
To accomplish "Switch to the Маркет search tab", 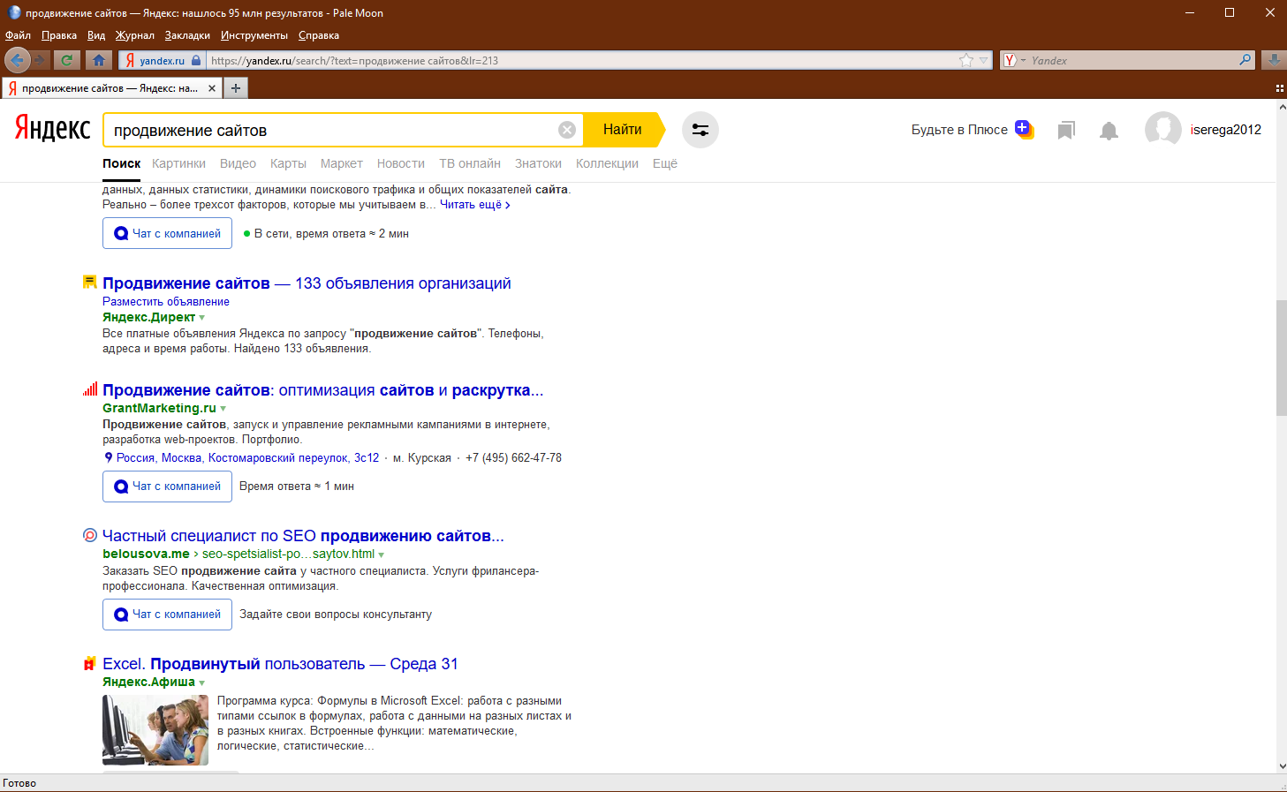I will pyautogui.click(x=342, y=163).
